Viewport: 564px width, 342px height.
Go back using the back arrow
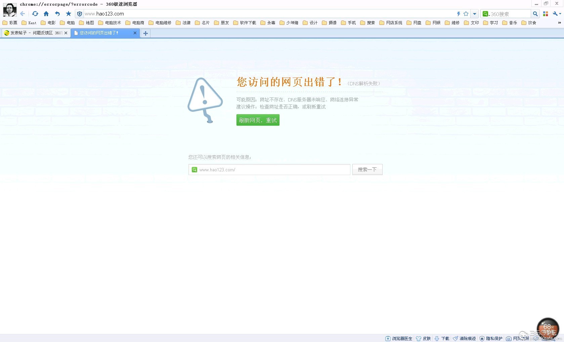(x=23, y=14)
